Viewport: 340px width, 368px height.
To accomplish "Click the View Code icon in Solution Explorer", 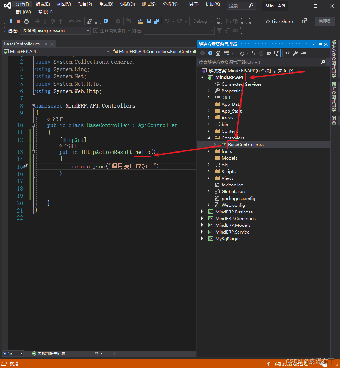I will point(287,53).
